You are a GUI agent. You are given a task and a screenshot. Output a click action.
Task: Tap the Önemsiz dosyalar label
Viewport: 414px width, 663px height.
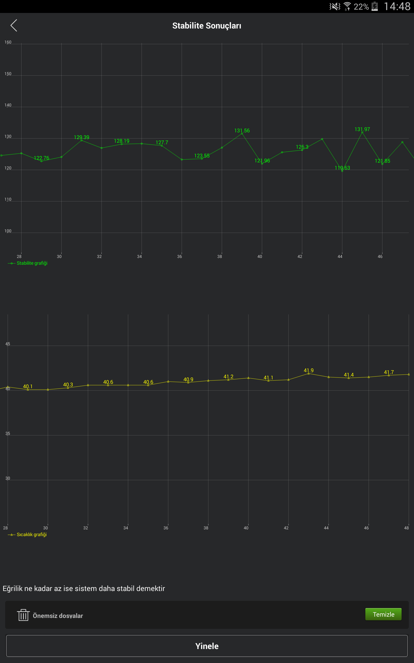click(58, 616)
